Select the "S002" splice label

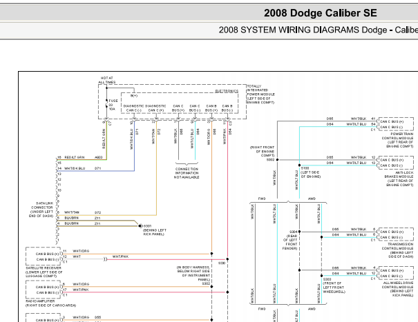click(x=270, y=160)
